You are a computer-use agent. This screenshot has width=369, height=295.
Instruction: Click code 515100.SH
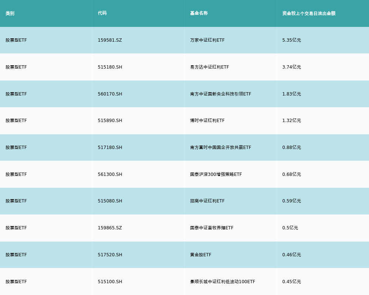pos(110,282)
